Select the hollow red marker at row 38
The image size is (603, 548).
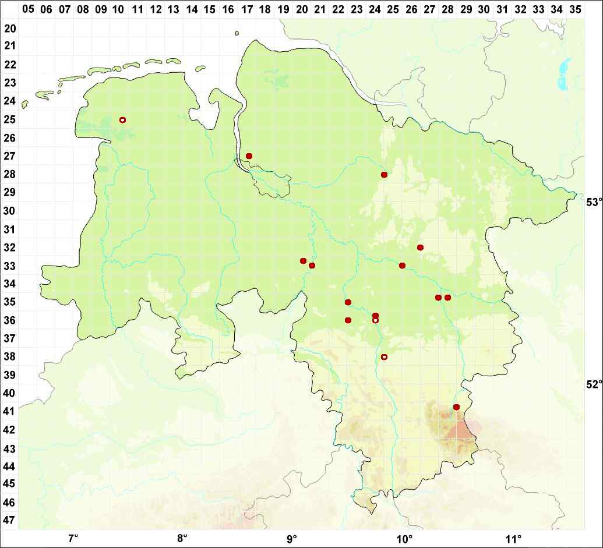click(384, 357)
